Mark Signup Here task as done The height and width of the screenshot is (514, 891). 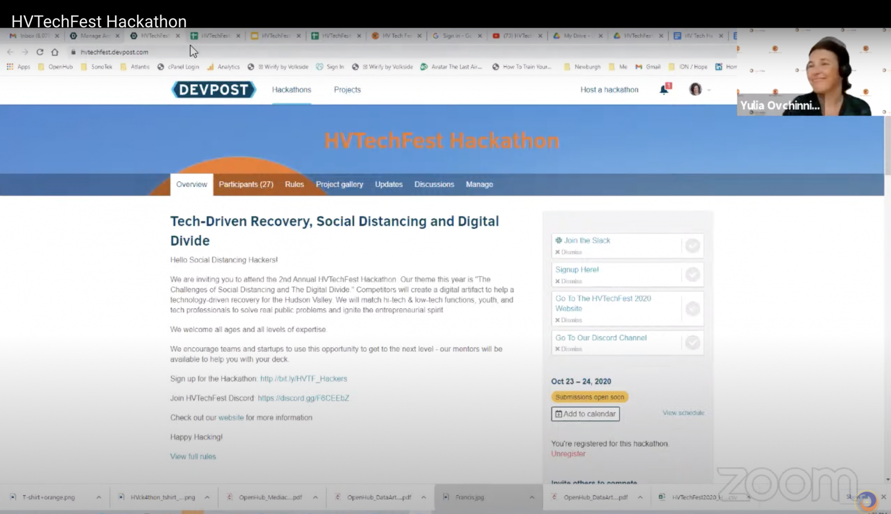[693, 275]
